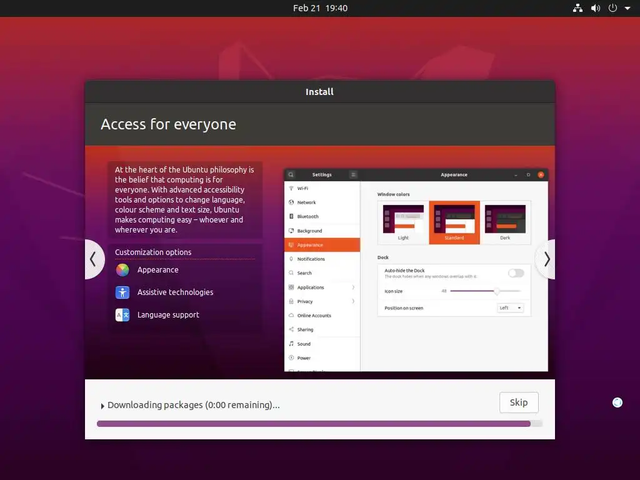The image size is (640, 480).
Task: Select Language support option text
Action: pyautogui.click(x=168, y=315)
